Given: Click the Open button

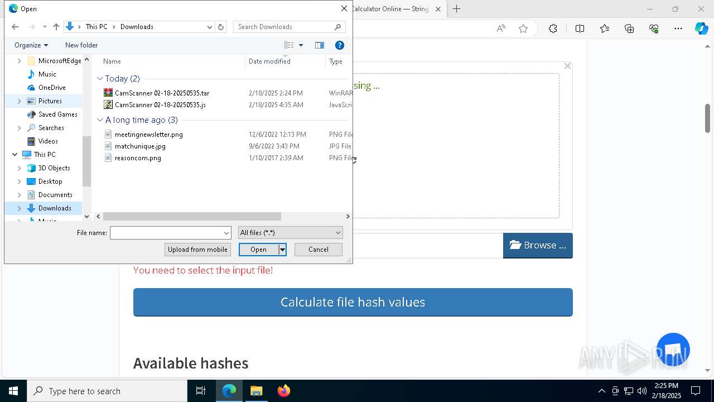Looking at the screenshot, I should pyautogui.click(x=258, y=250).
